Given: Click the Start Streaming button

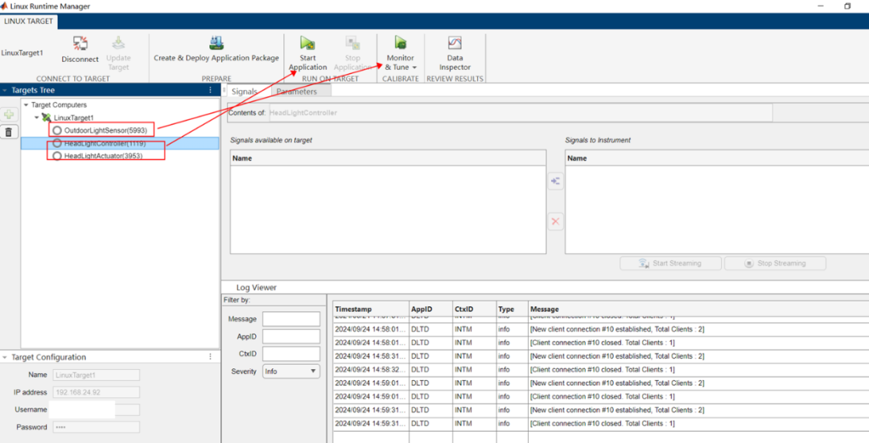Looking at the screenshot, I should point(670,263).
